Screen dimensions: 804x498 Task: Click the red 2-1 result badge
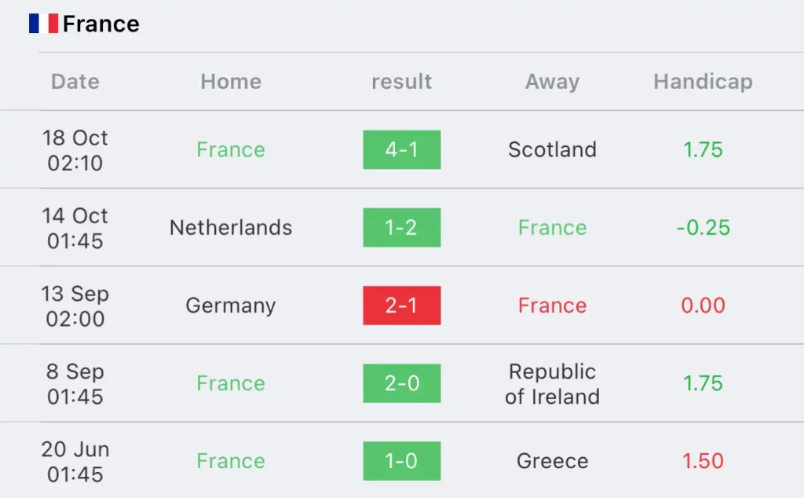[402, 306]
